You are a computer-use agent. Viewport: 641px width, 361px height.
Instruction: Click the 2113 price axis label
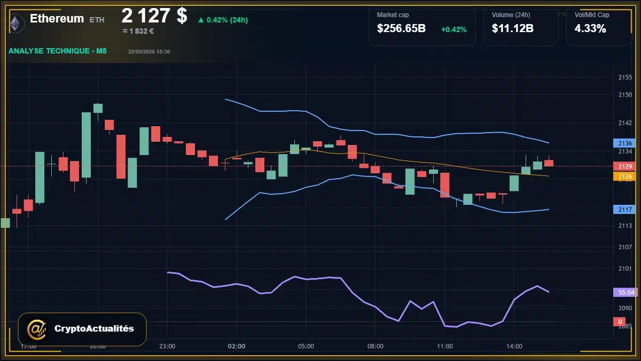(x=624, y=226)
